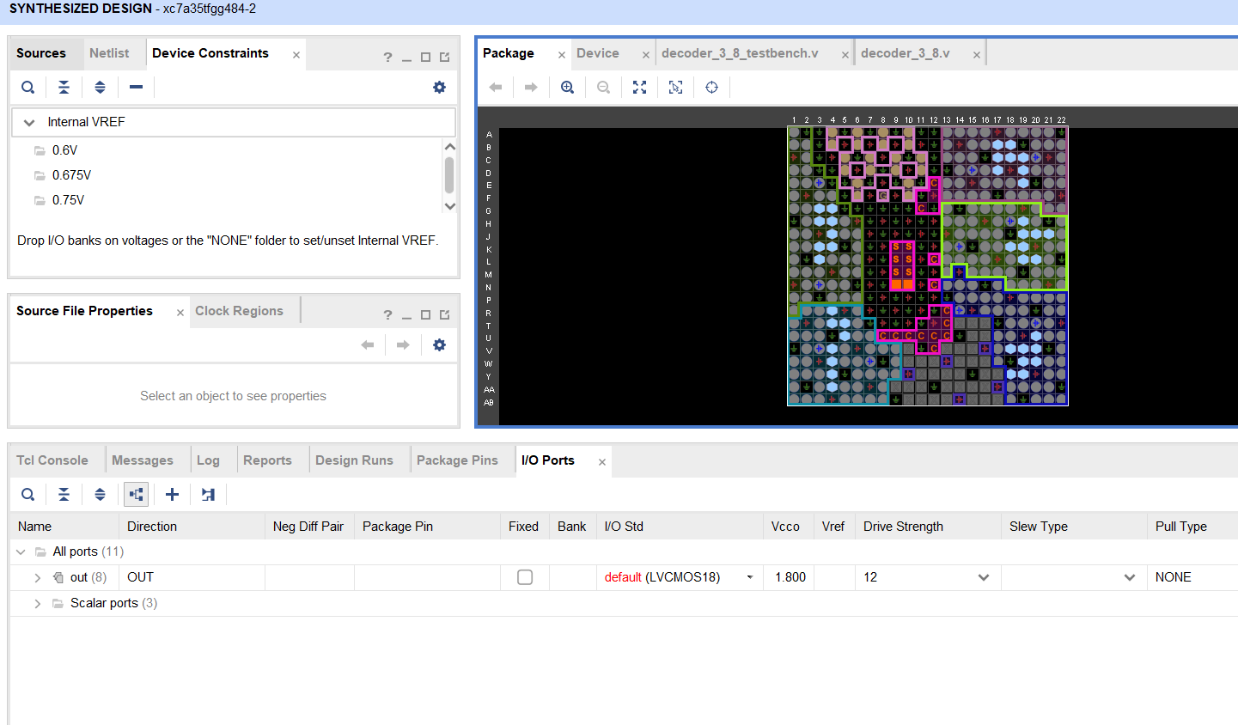1238x725 pixels.
Task: Expand the out (8) bus row
Action: point(38,577)
